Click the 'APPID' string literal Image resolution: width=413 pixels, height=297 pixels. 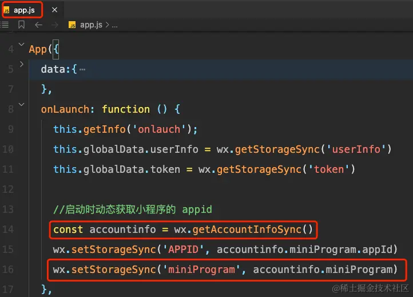[x=183, y=250]
